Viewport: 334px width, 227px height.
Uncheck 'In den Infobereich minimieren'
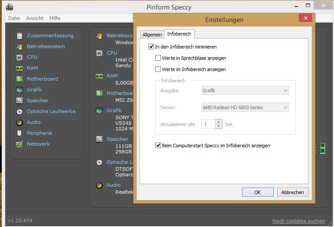coord(151,47)
